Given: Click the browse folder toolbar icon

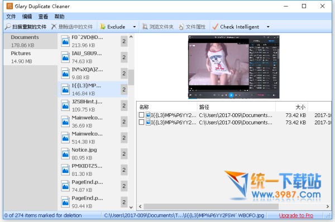Looking at the screenshot, I should coord(145,27).
